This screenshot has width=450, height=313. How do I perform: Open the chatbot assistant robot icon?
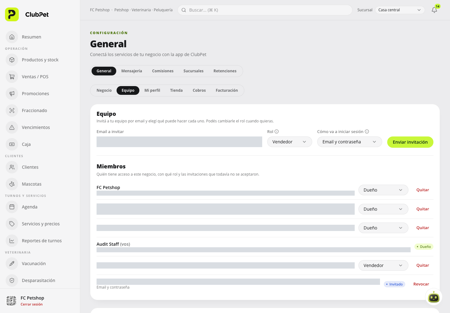pos(434,297)
